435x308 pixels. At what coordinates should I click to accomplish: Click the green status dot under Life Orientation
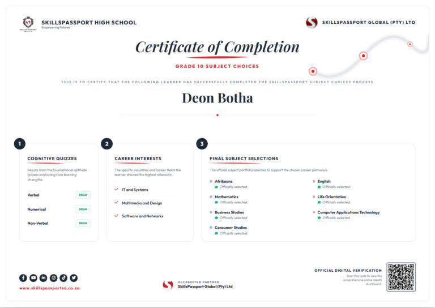click(319, 202)
